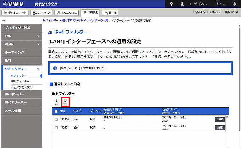Switch to かんたん設定 tab

point(66,13)
